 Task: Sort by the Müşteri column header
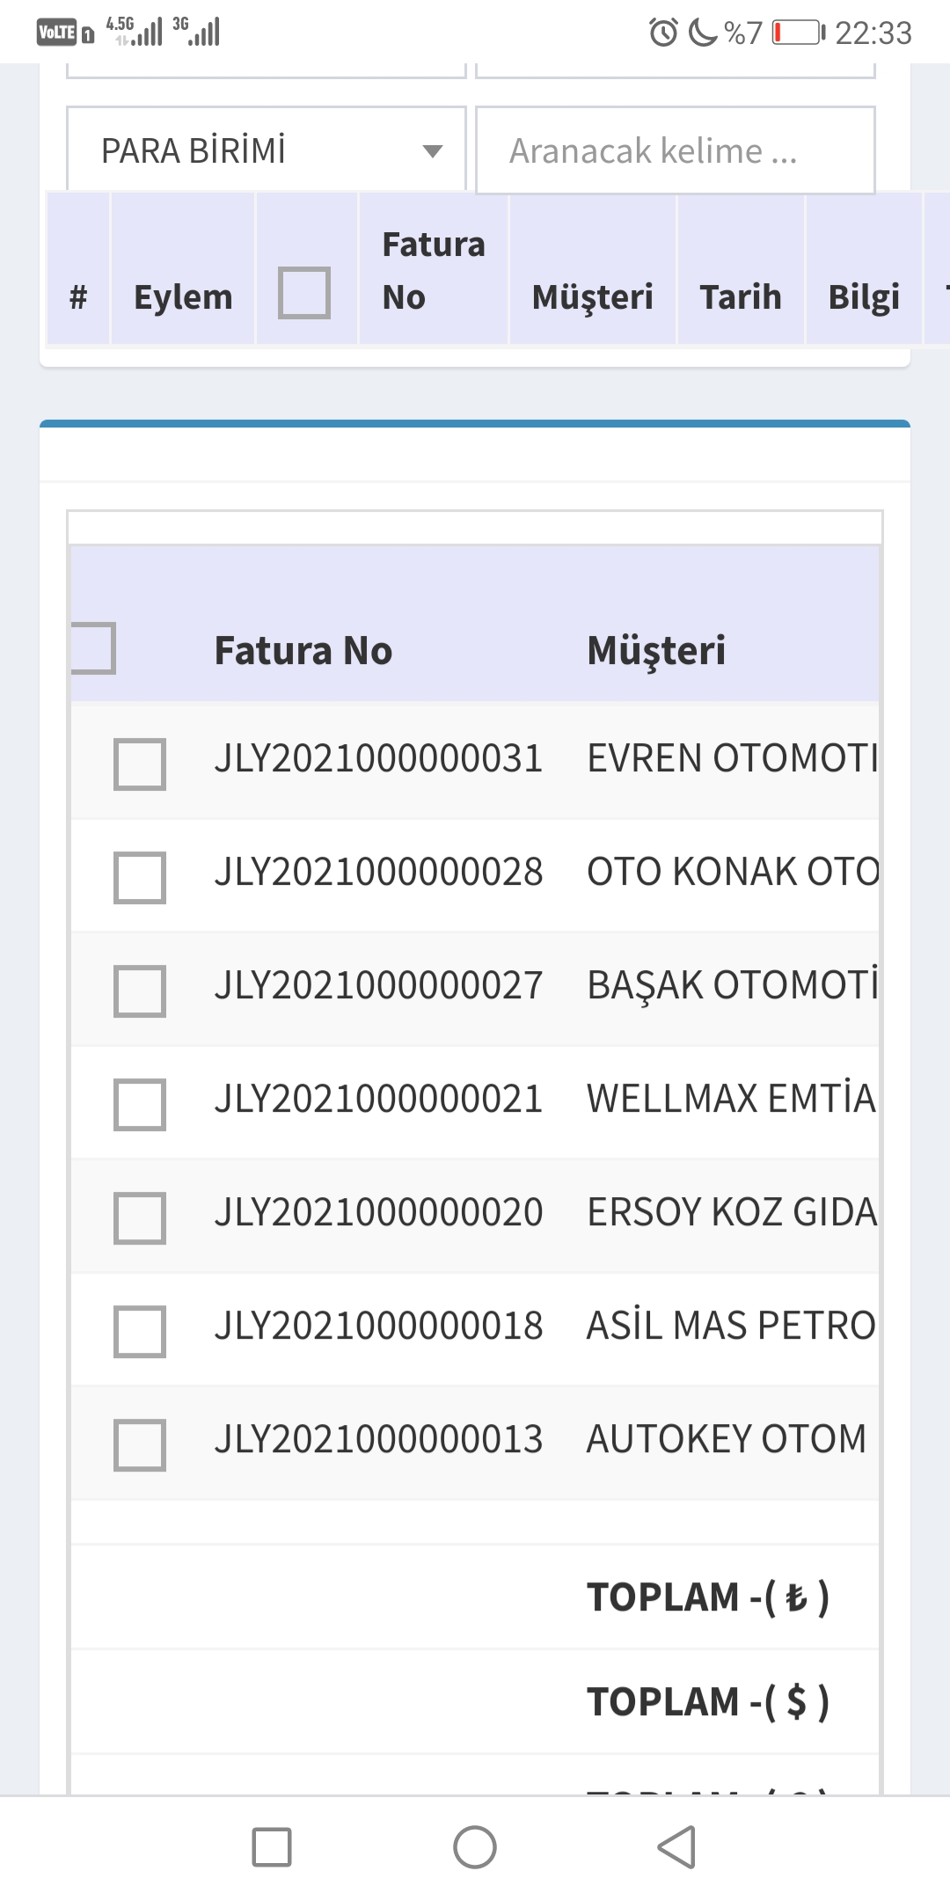point(656,651)
